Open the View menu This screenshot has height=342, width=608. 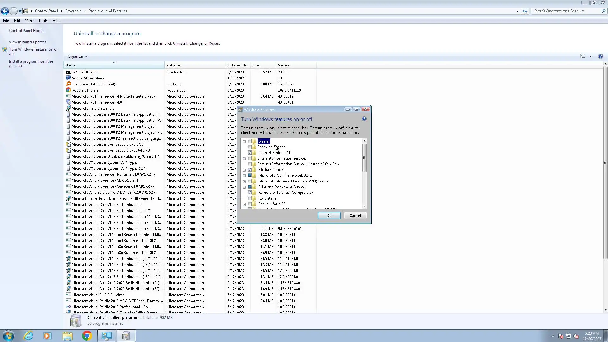pyautogui.click(x=29, y=21)
